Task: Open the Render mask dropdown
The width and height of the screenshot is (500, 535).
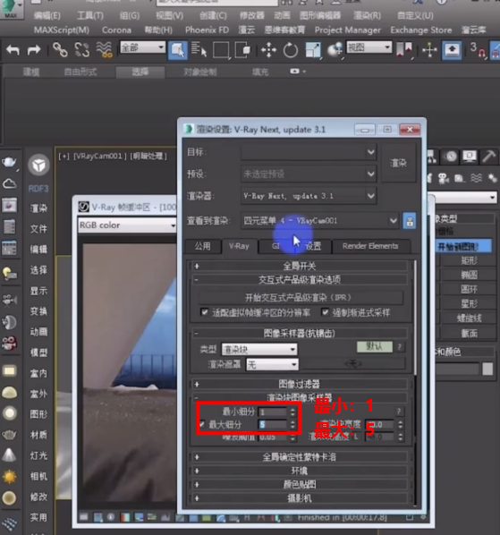Action: tap(272, 365)
